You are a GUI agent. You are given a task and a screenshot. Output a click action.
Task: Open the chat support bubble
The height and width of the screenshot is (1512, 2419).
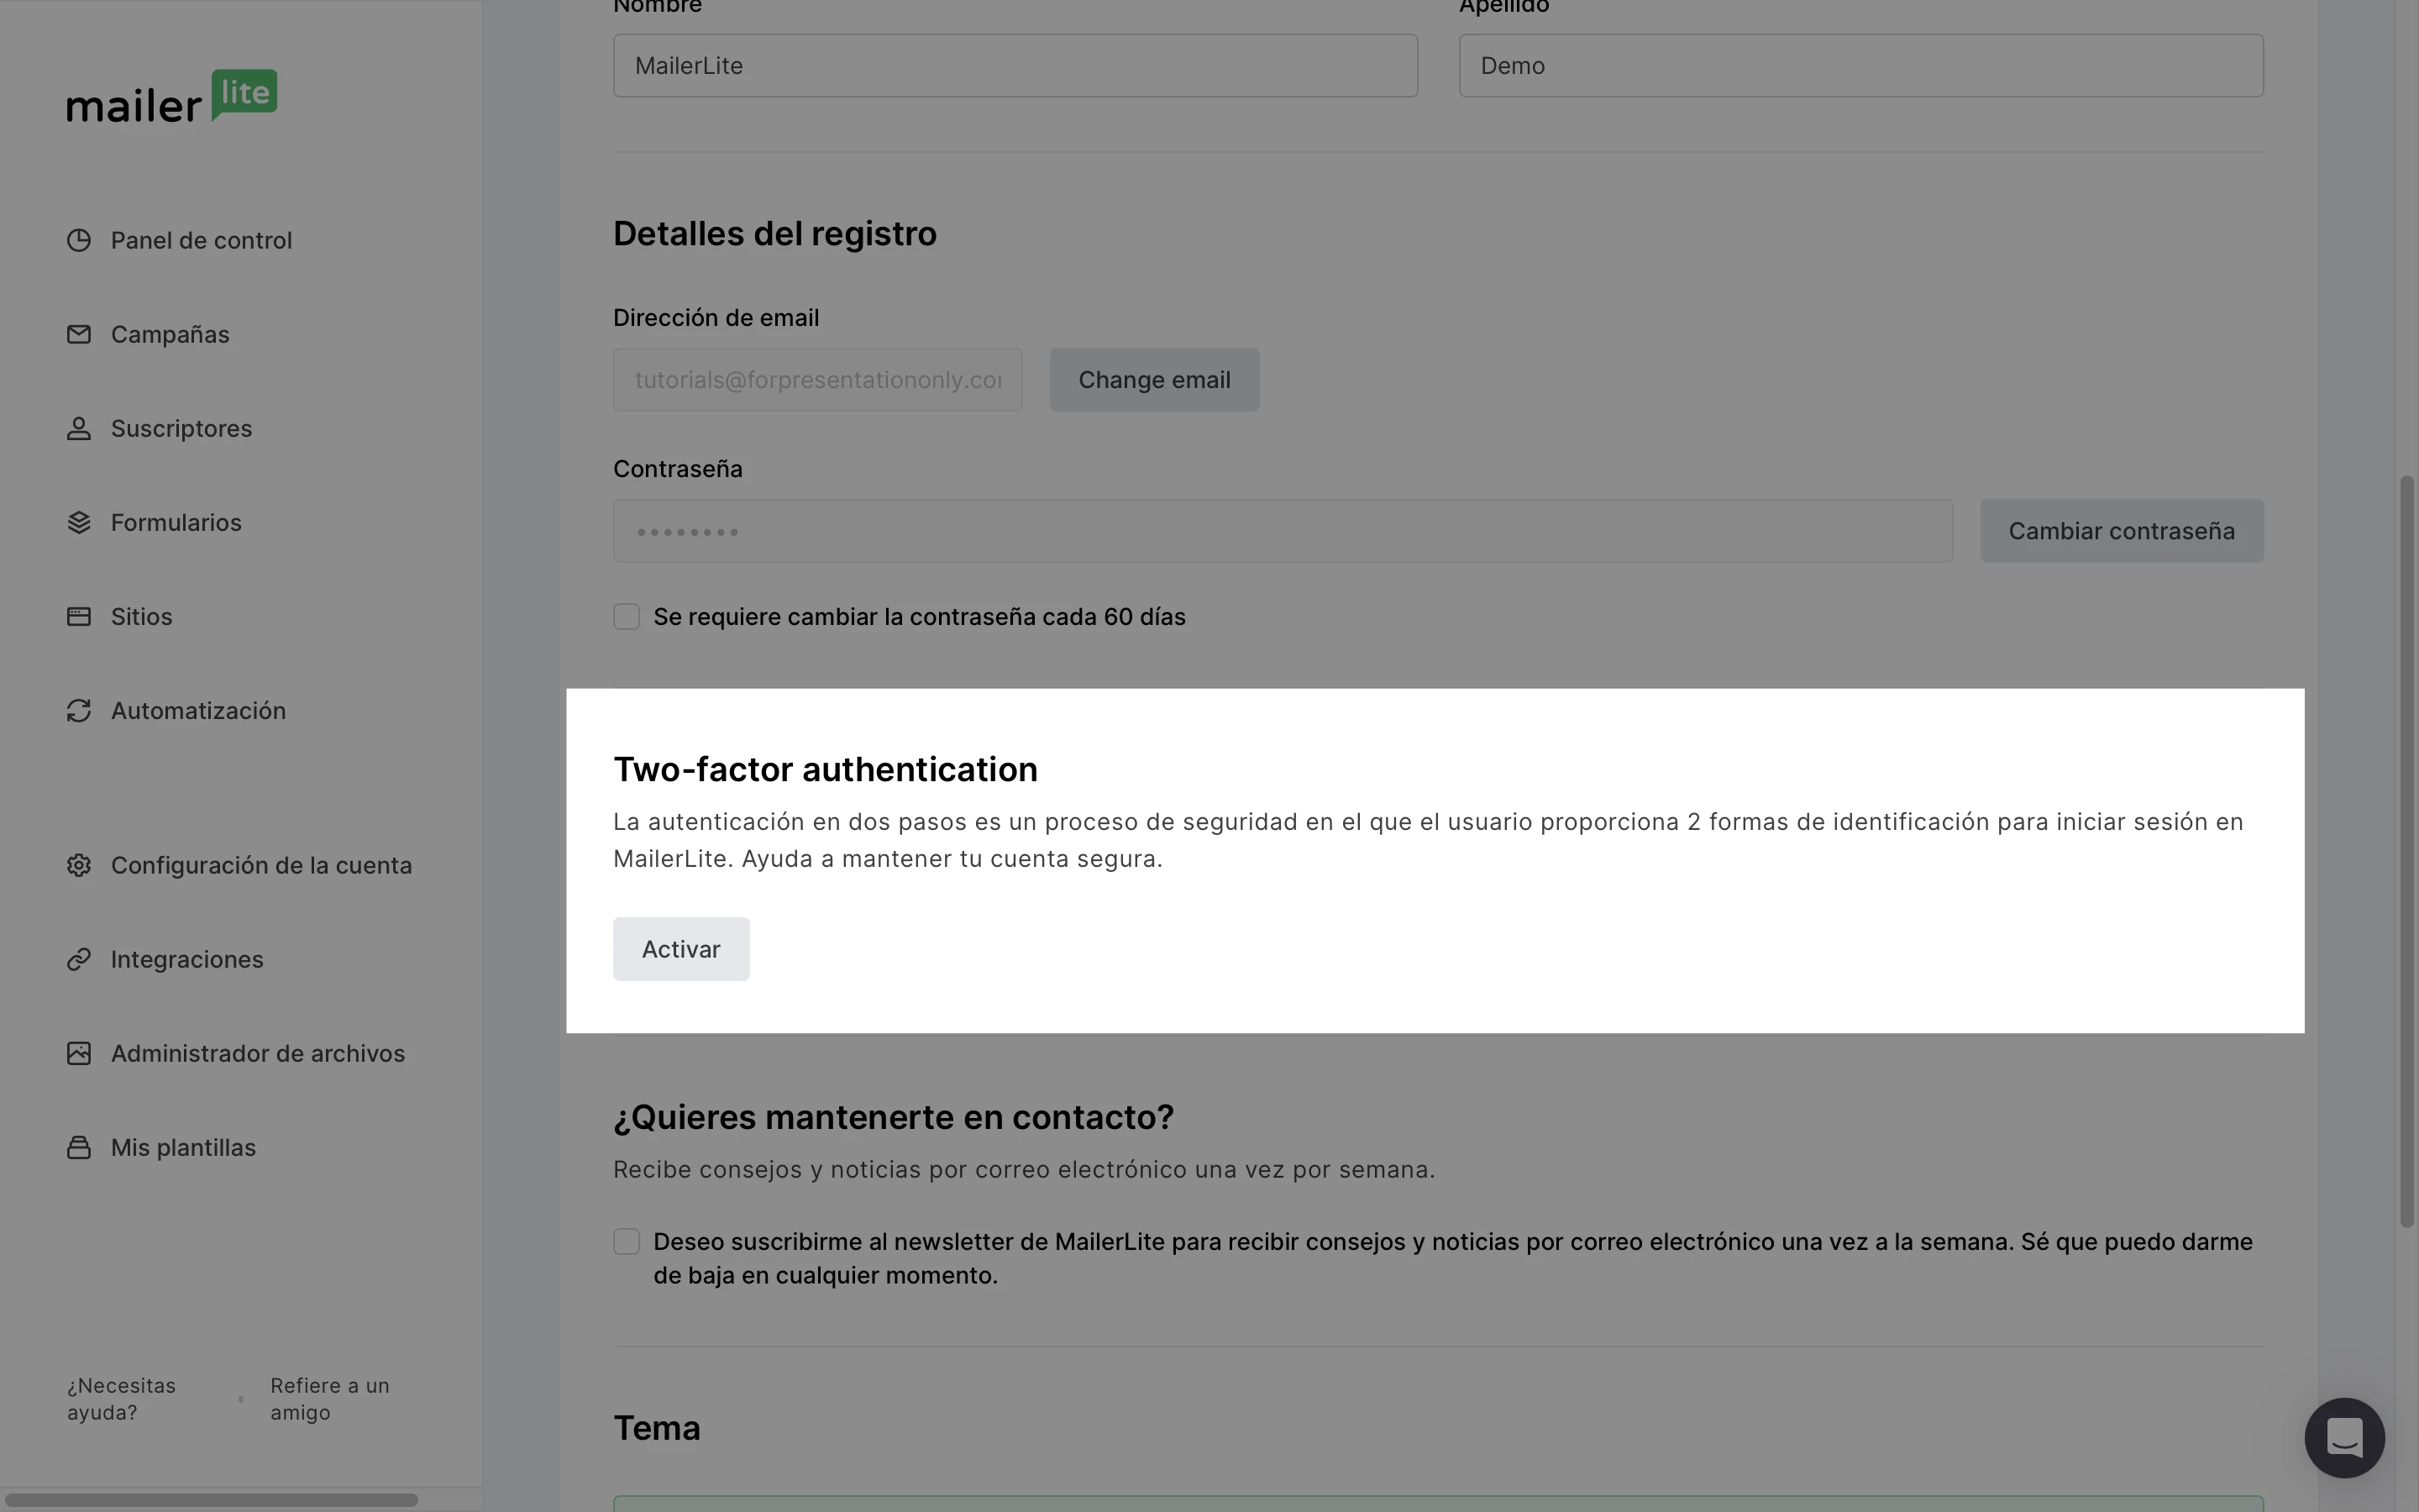[2344, 1438]
